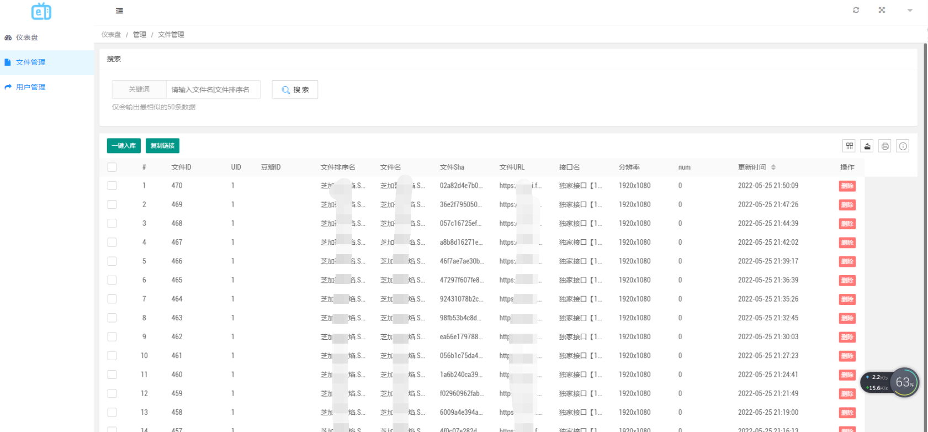Image resolution: width=928 pixels, height=432 pixels.
Task: Click the keyword search input field
Action: coord(213,89)
